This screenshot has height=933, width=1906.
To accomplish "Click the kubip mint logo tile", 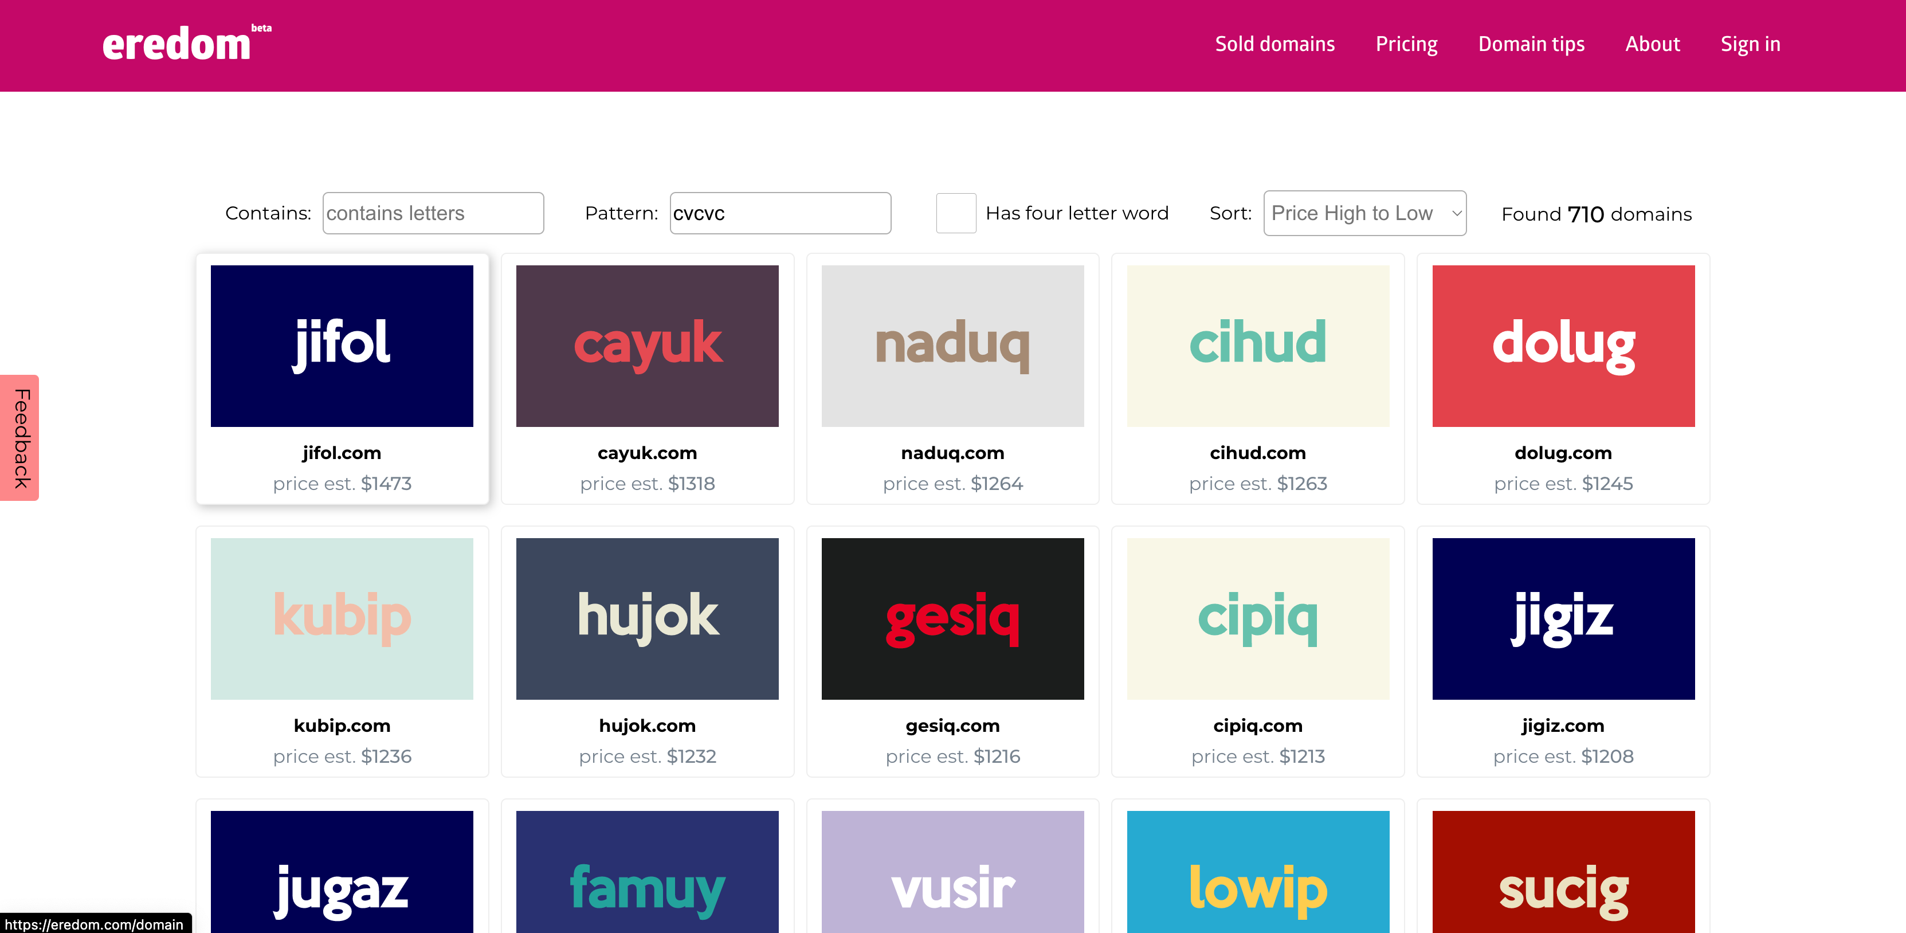I will point(342,618).
